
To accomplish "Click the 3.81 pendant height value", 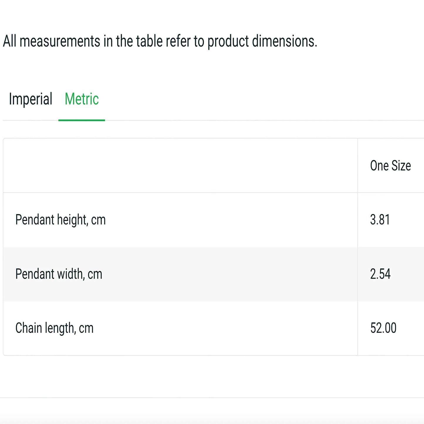I will (x=380, y=220).
